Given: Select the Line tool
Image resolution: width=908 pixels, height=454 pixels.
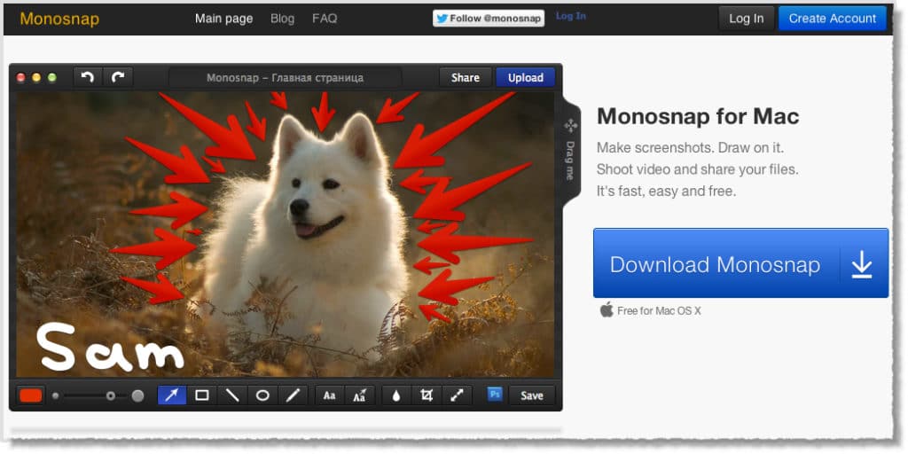Looking at the screenshot, I should click(232, 395).
